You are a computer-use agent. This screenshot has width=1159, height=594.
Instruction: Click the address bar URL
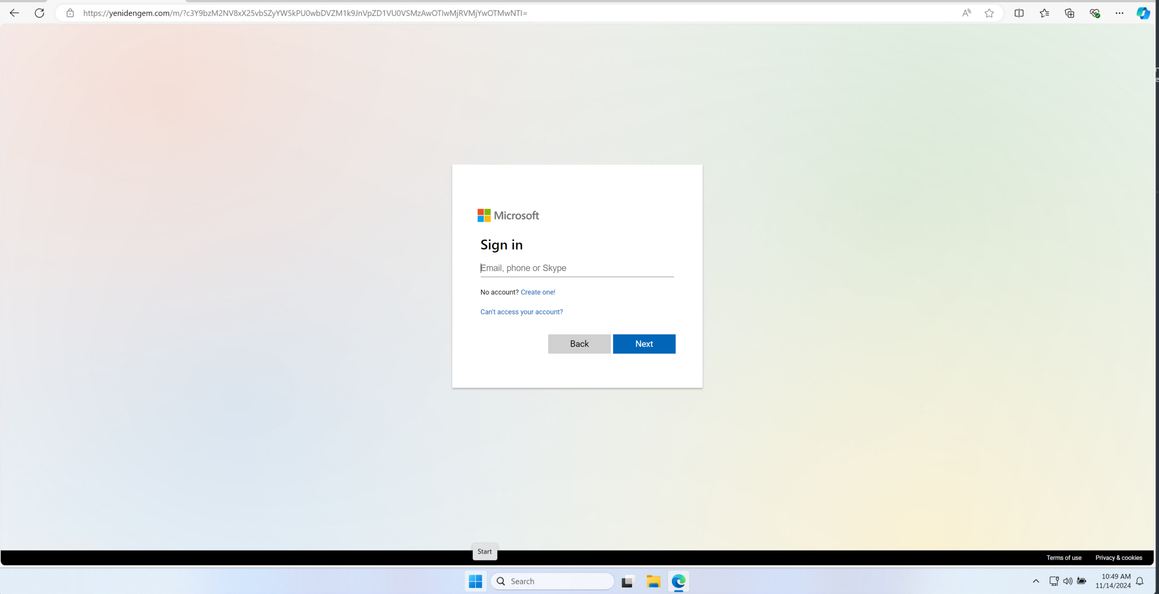[x=305, y=13]
